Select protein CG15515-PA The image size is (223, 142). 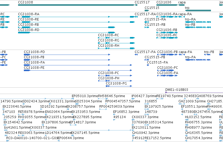coord(148,65)
